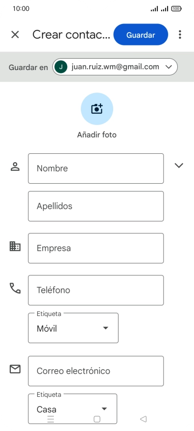Open the three-dot overflow menu

tap(180, 35)
